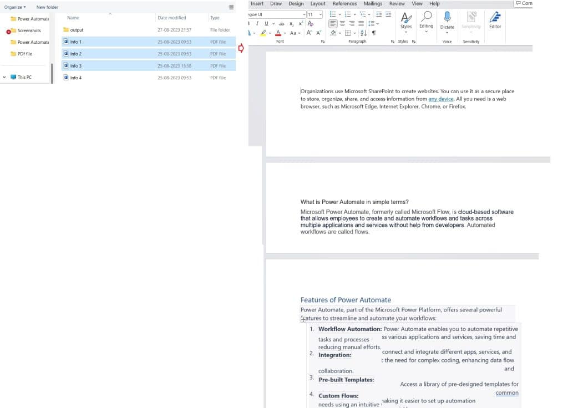Open the Review tab
This screenshot has width=568, height=408.
click(397, 4)
